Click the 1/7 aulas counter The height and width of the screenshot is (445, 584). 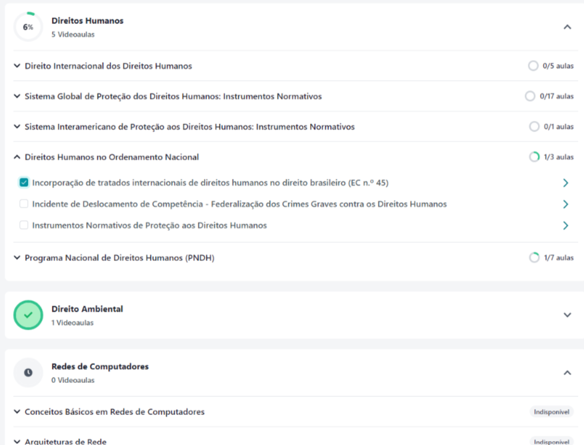559,258
